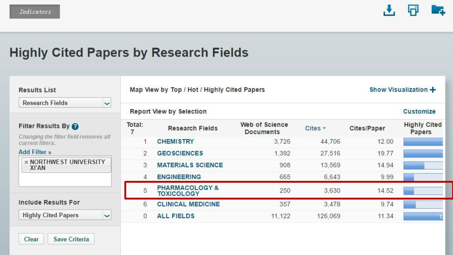This screenshot has width=453, height=255.
Task: Switch to the Indicators tab
Action: 35,11
